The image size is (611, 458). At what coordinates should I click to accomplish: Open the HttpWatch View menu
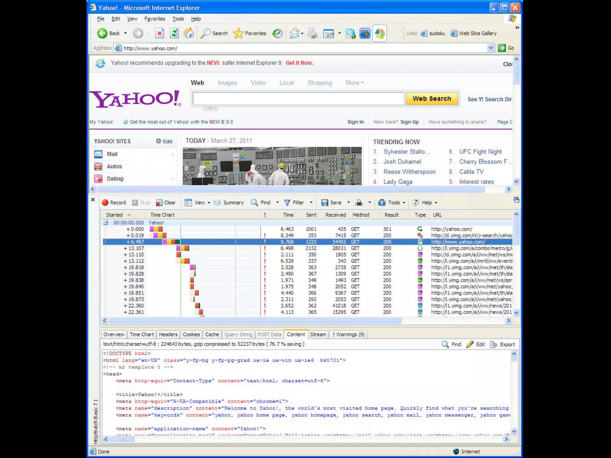(197, 202)
